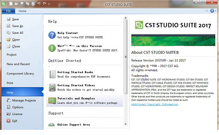Click the Save As icon in File menu
Viewport: 219px width, 135px height.
9,26
